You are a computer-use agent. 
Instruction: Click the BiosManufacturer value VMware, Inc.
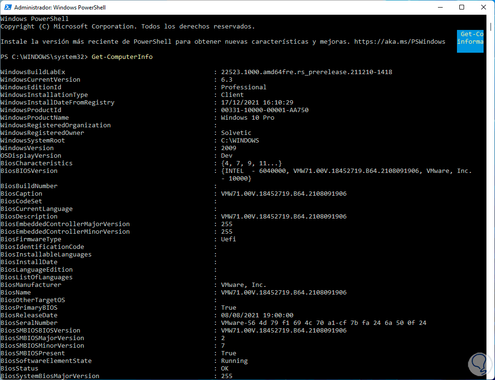coord(243,285)
